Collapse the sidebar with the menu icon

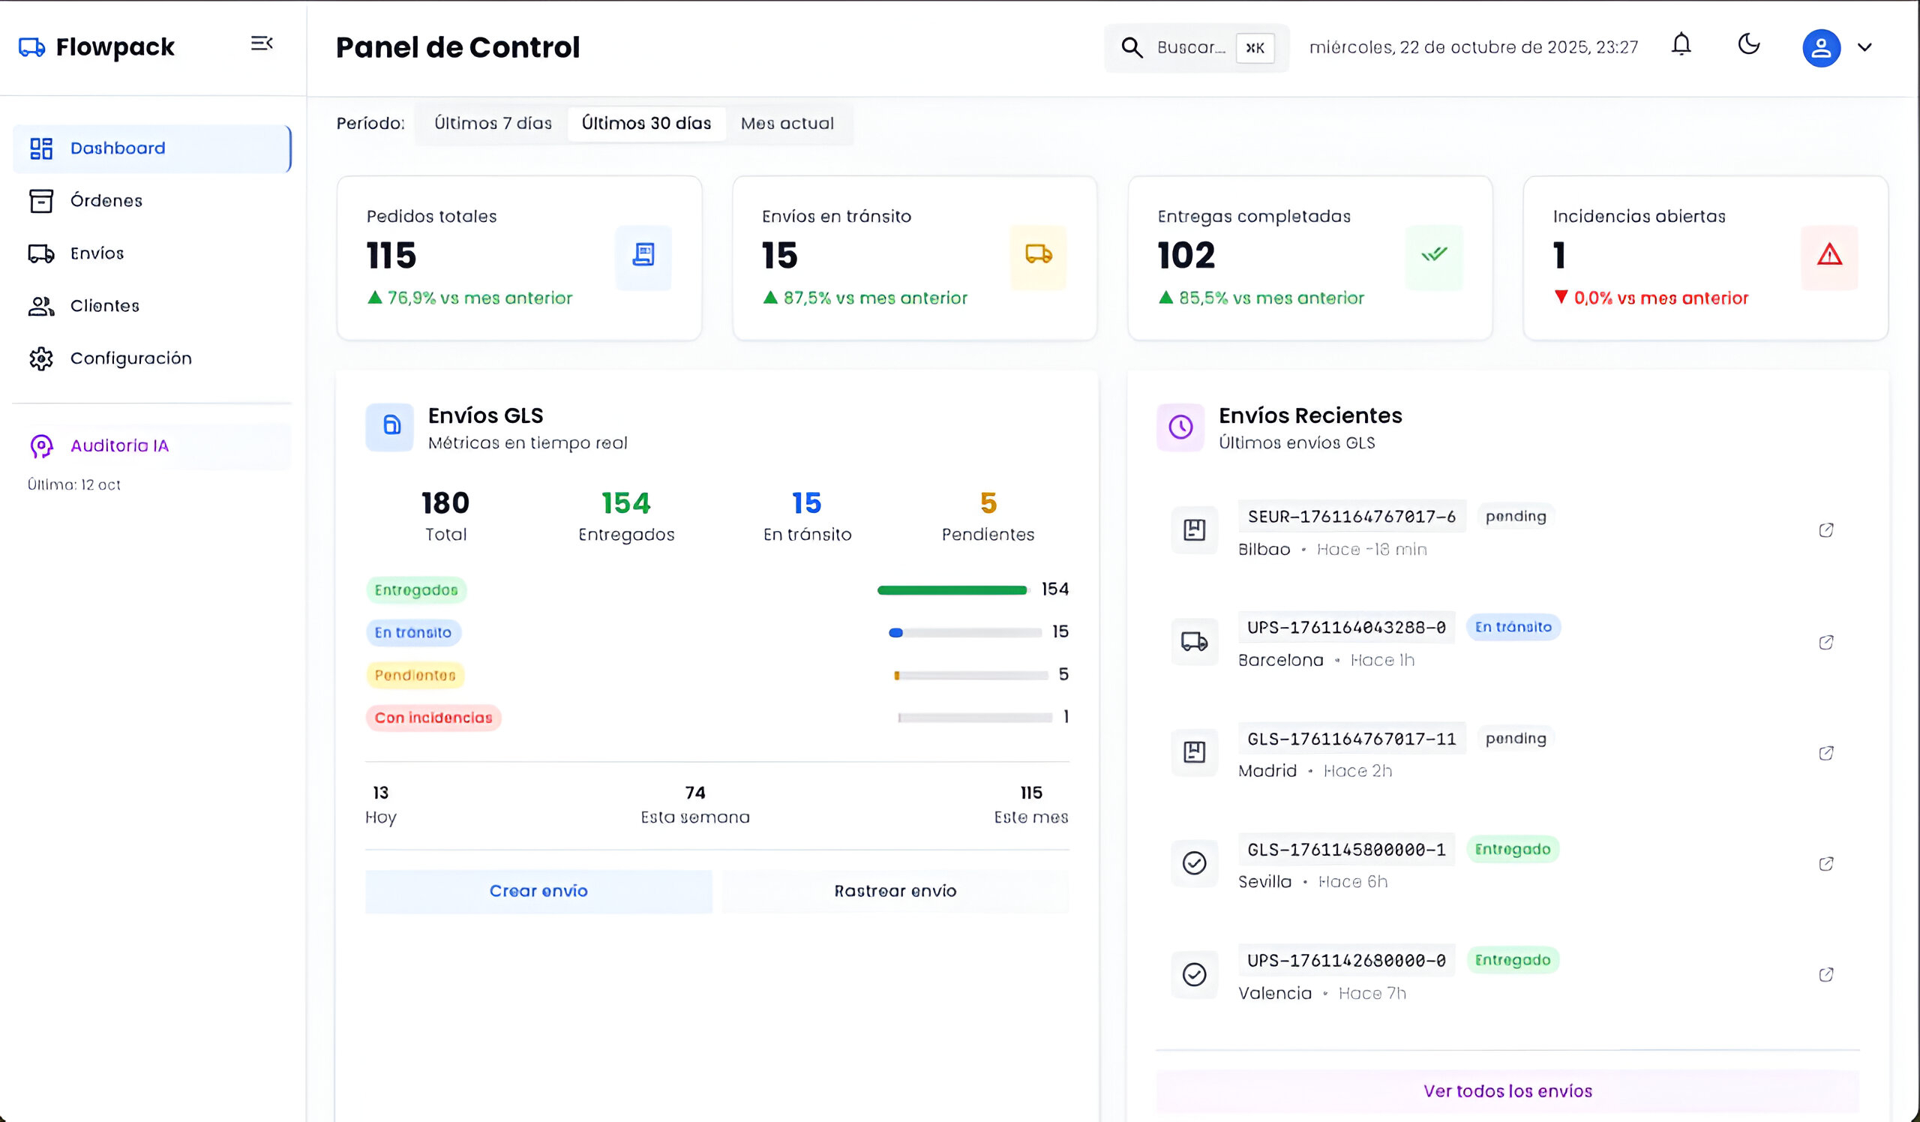point(261,44)
